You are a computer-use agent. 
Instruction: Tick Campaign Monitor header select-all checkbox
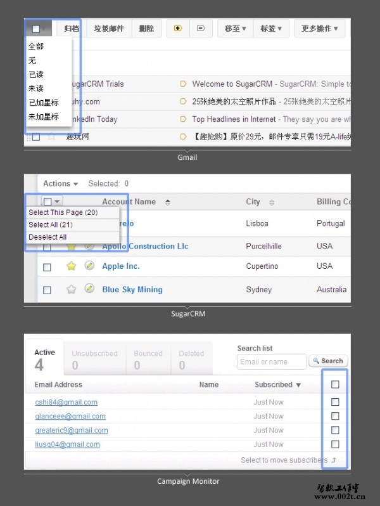coord(335,384)
